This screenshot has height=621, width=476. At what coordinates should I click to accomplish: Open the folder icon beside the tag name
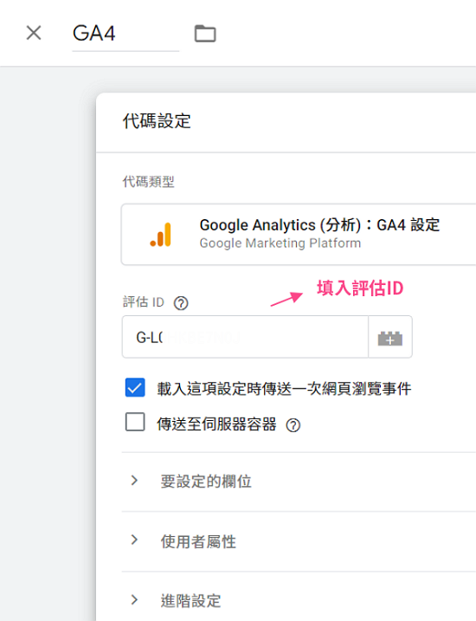click(x=205, y=33)
